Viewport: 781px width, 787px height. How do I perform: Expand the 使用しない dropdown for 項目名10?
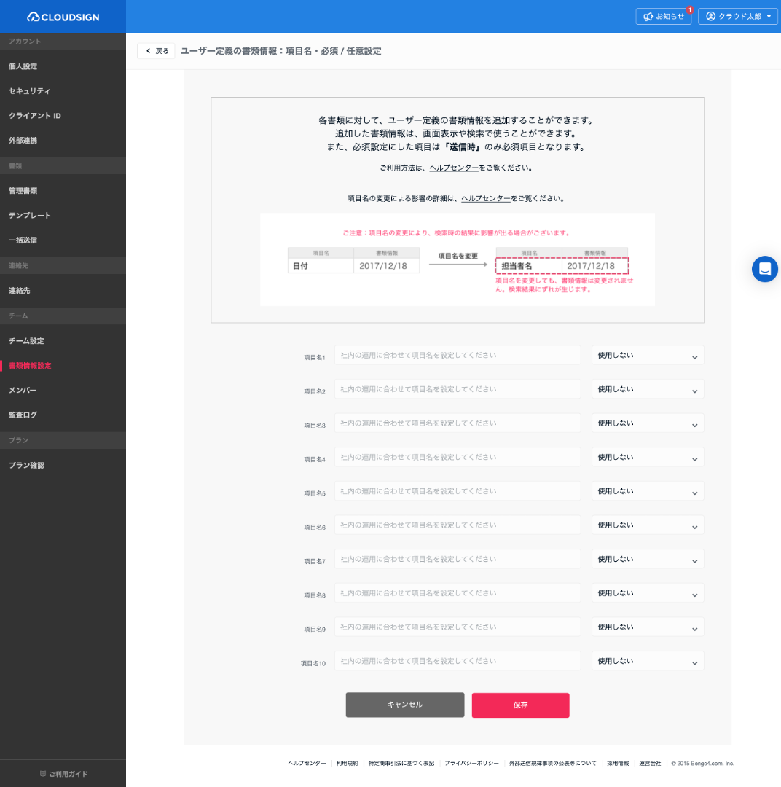coord(648,661)
